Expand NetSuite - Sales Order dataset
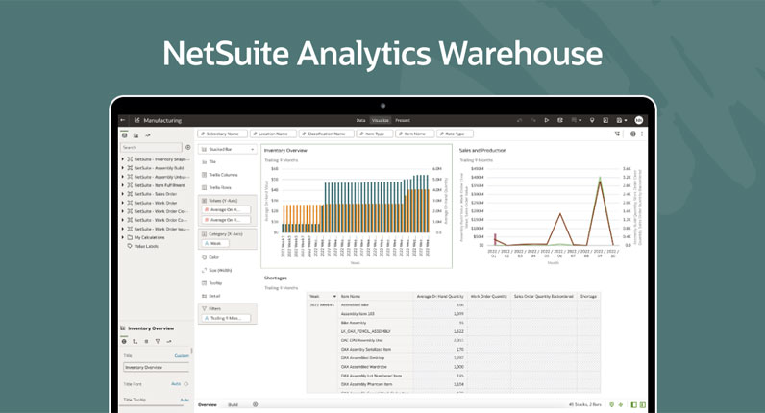The image size is (765, 413). [123, 194]
